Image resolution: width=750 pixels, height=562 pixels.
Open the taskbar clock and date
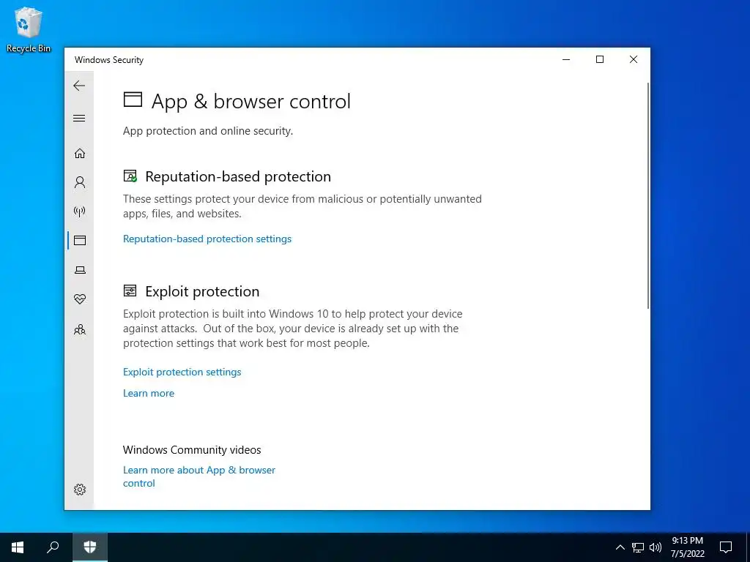click(x=687, y=547)
